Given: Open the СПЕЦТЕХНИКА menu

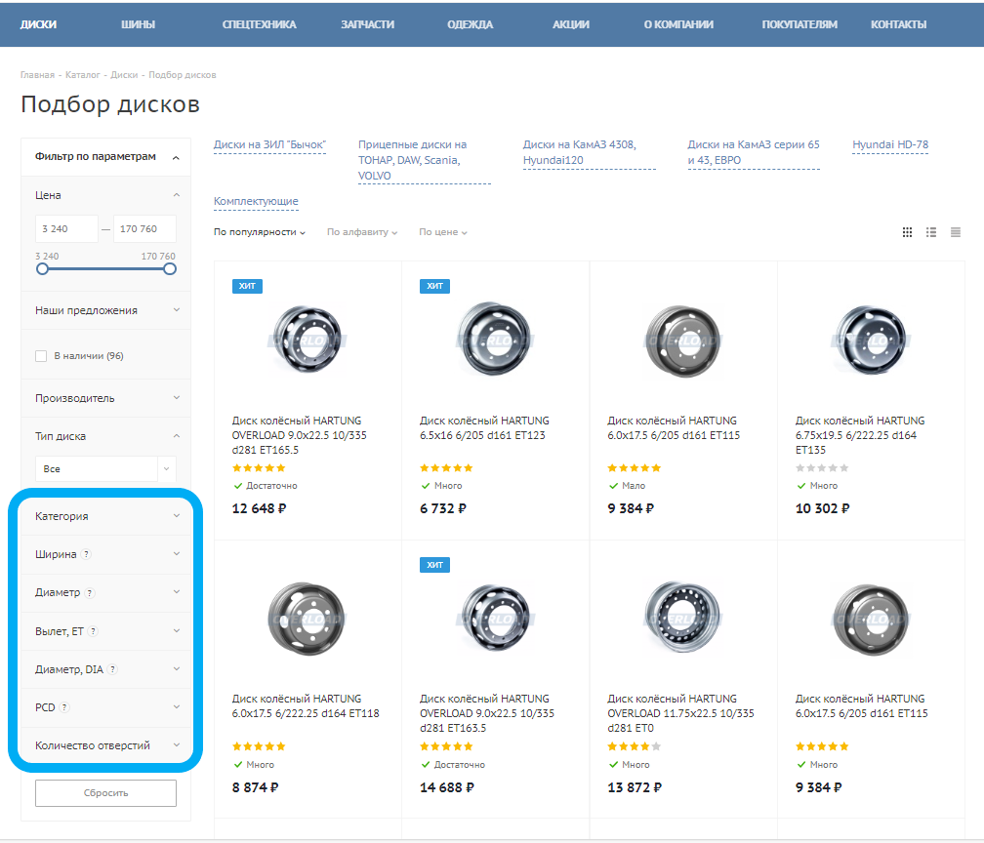Looking at the screenshot, I should [260, 24].
